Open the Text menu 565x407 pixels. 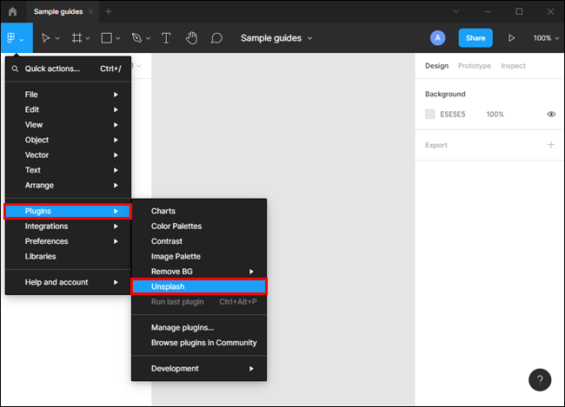pyautogui.click(x=68, y=170)
